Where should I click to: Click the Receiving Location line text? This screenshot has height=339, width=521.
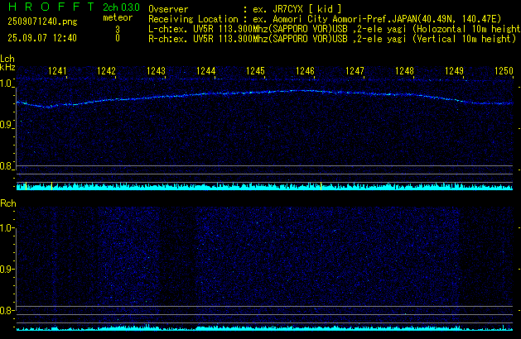click(x=325, y=19)
